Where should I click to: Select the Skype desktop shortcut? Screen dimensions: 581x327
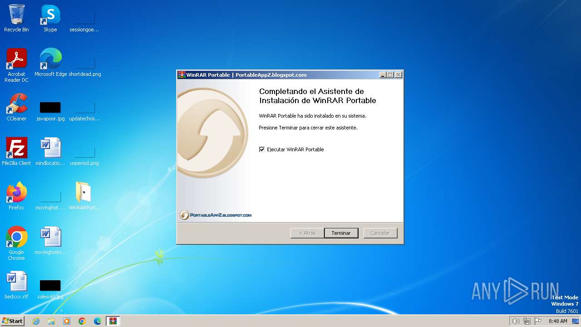(x=50, y=18)
